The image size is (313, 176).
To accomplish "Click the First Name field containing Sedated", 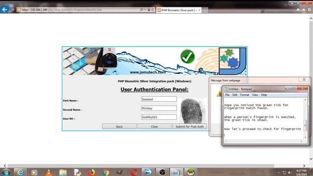I will [x=159, y=99].
